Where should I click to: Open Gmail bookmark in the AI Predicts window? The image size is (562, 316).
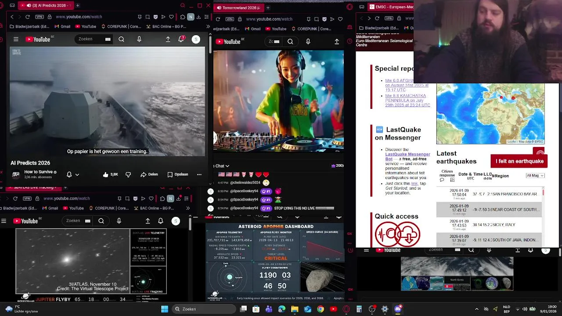click(62, 26)
